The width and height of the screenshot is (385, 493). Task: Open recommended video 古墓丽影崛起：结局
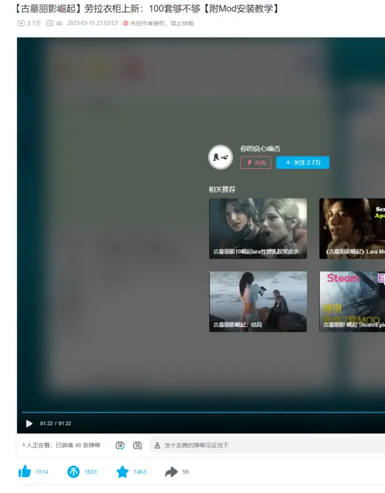[x=258, y=301]
